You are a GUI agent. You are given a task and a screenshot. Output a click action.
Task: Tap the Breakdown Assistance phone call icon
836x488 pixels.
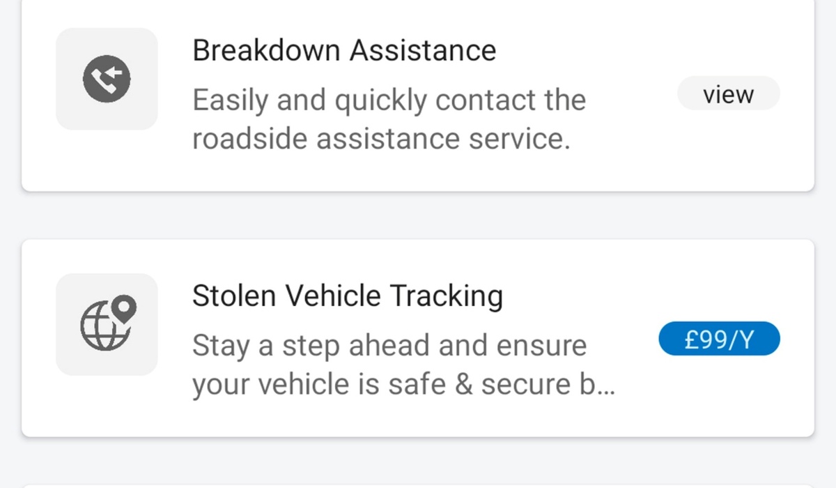pos(107,79)
